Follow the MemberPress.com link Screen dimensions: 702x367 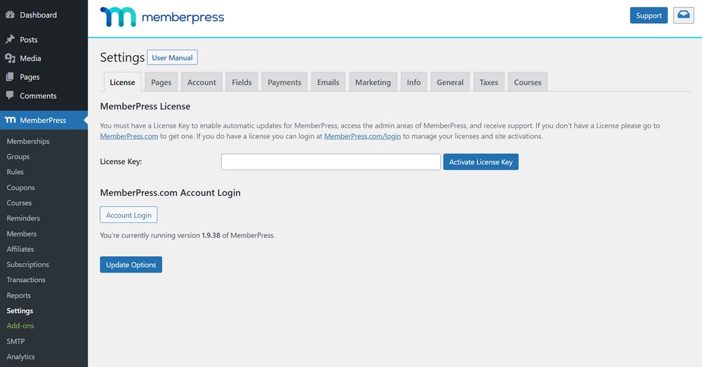[129, 136]
